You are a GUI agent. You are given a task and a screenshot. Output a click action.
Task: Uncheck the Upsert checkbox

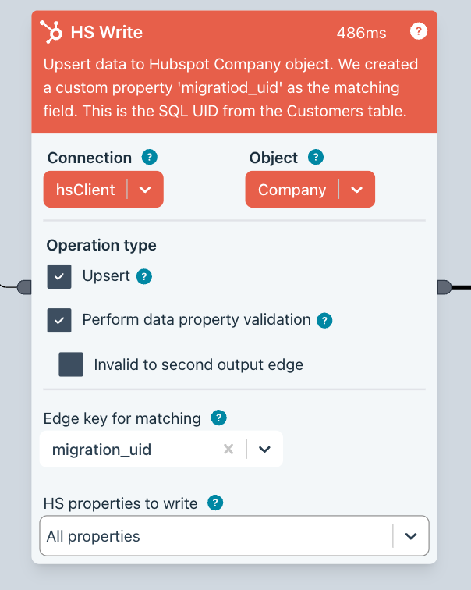coord(59,277)
